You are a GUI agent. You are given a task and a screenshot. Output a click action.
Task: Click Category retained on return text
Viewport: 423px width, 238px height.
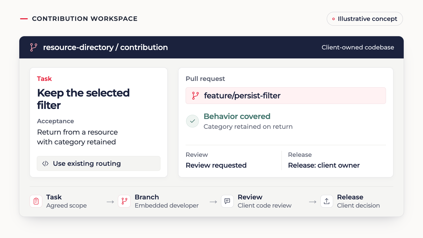(248, 127)
